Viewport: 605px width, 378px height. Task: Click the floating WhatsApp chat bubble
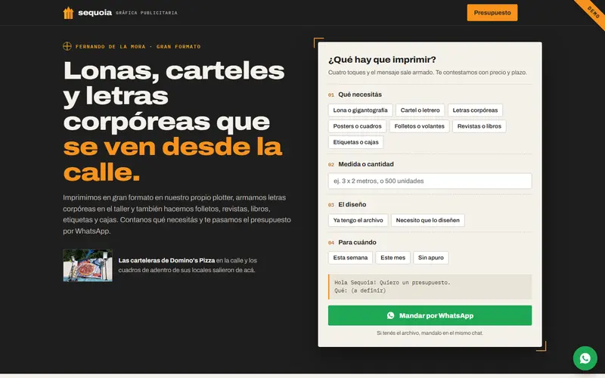coord(585,358)
